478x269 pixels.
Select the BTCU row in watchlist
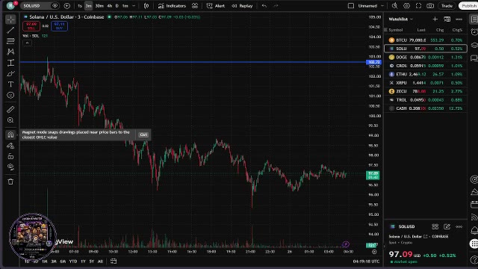coord(426,40)
